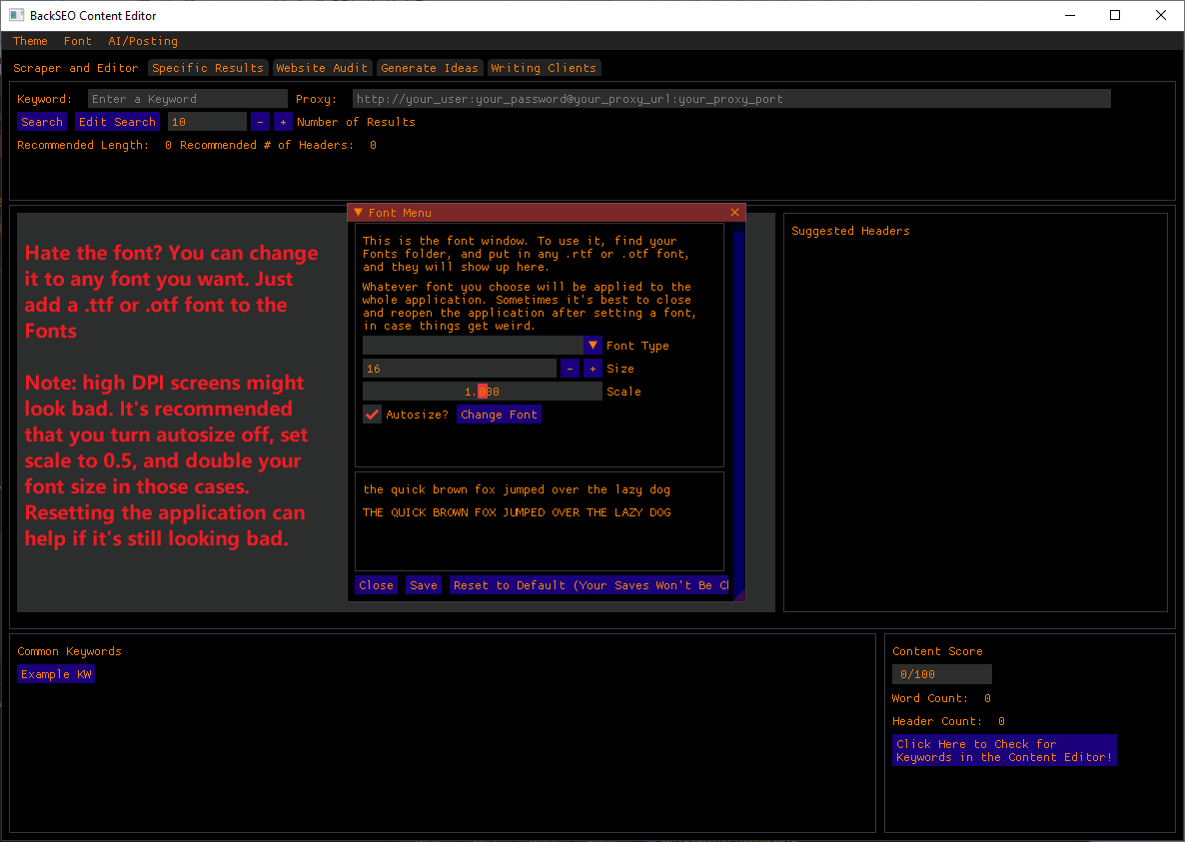Click the Close button in Font Menu
Screen dimensions: 1185x842
377,585
